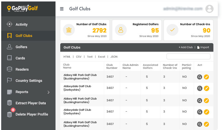View third row Abbey Hill Park magnifier icon
222x130 pixels.
pos(200,100)
